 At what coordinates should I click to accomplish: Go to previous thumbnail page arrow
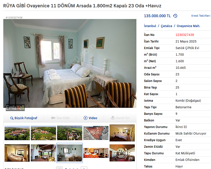[x=59, y=168]
